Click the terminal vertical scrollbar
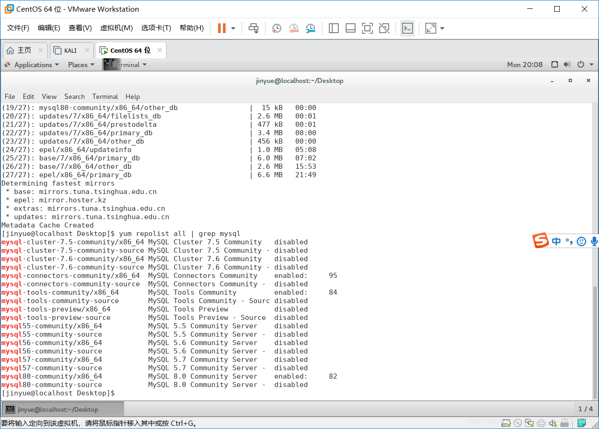Image resolution: width=599 pixels, height=429 pixels. pos(594,342)
